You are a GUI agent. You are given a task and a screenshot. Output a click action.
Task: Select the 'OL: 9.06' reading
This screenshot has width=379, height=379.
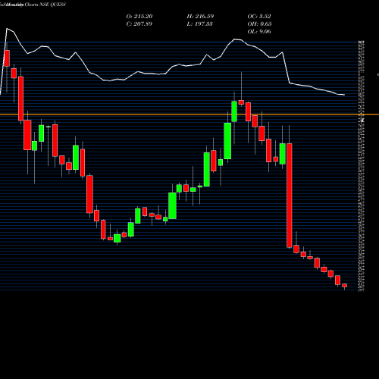point(259,31)
